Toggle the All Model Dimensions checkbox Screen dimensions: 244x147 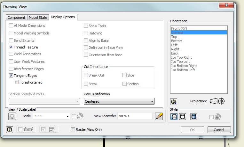tap(11, 25)
